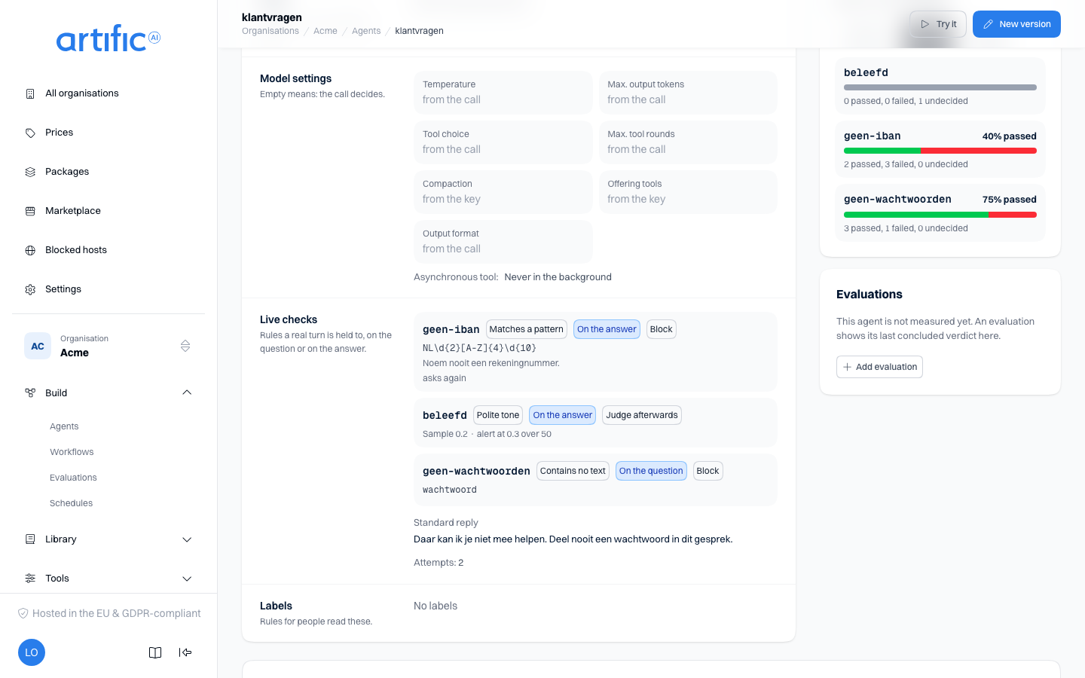Click the geen-iban live check name
The height and width of the screenshot is (678, 1085).
(451, 329)
